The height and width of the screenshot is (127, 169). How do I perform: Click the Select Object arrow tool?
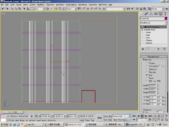[x=24, y=9]
